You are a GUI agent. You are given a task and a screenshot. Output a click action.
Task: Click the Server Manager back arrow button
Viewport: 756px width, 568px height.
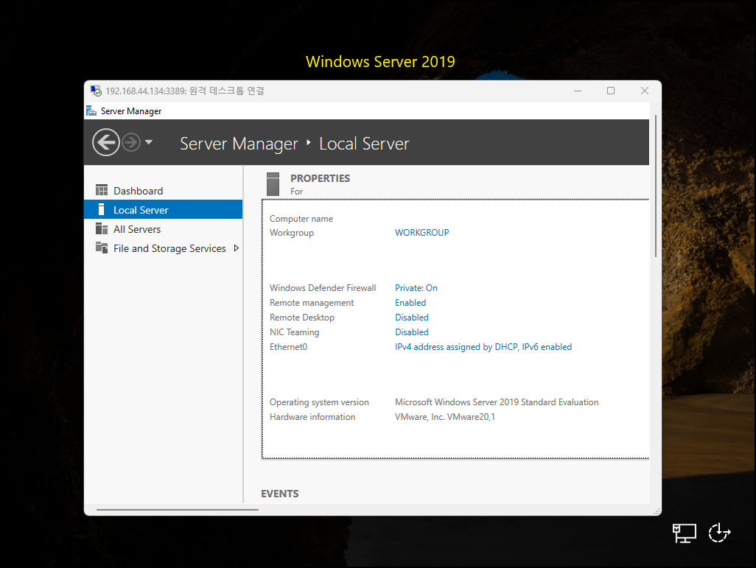(x=106, y=142)
